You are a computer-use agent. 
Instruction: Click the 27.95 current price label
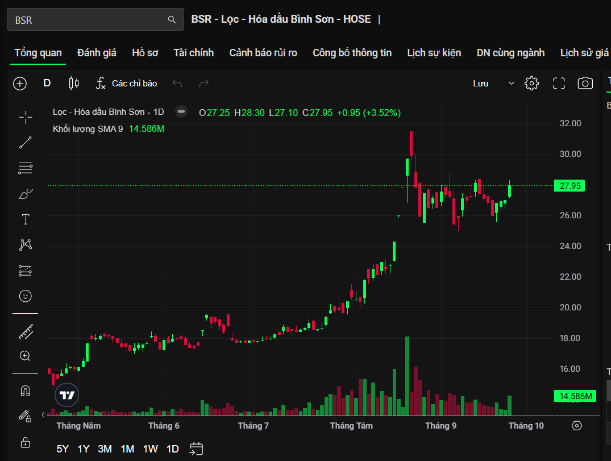(570, 185)
